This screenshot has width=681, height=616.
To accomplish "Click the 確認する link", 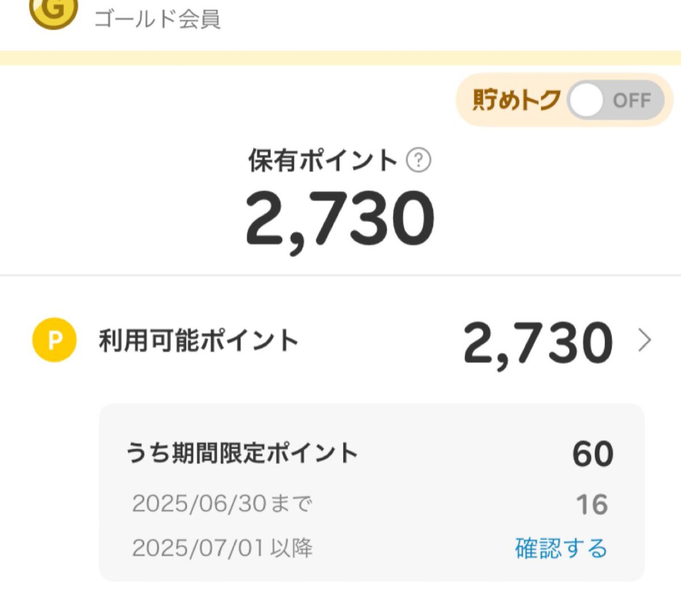I will click(x=561, y=548).
